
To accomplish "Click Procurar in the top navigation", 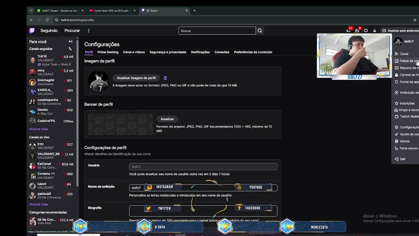I will 72,31.
